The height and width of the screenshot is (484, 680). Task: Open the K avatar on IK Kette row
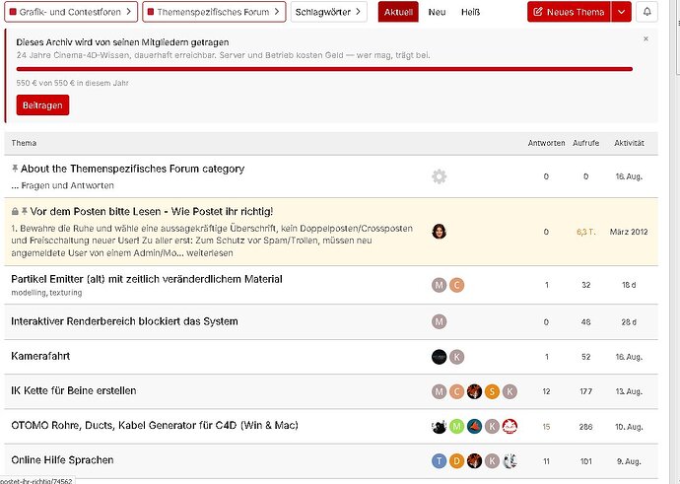[x=510, y=391]
